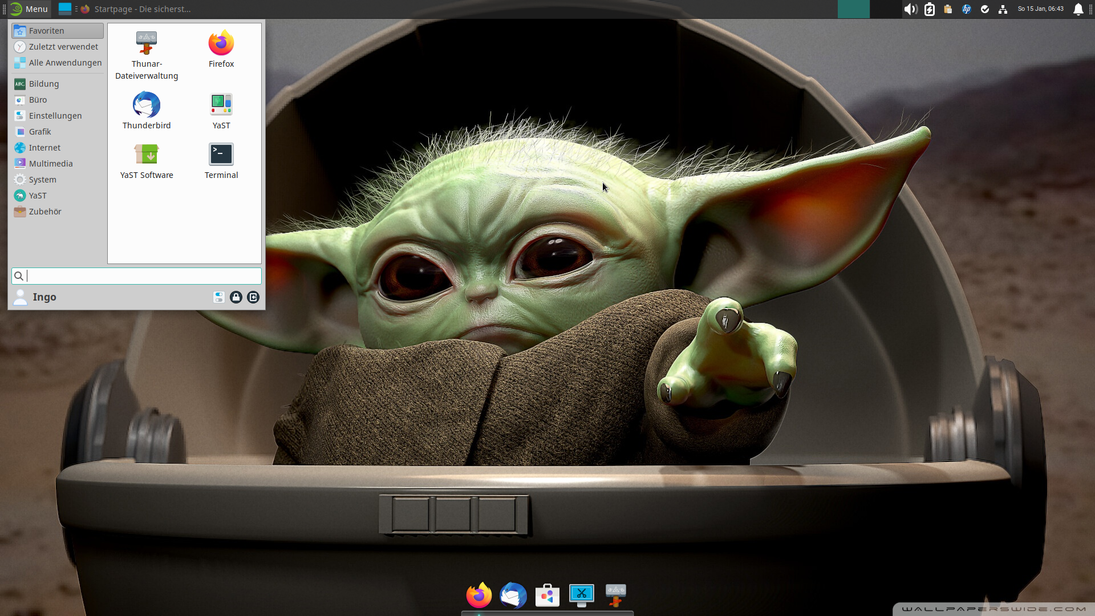Select the Multimedia category

tap(50, 163)
